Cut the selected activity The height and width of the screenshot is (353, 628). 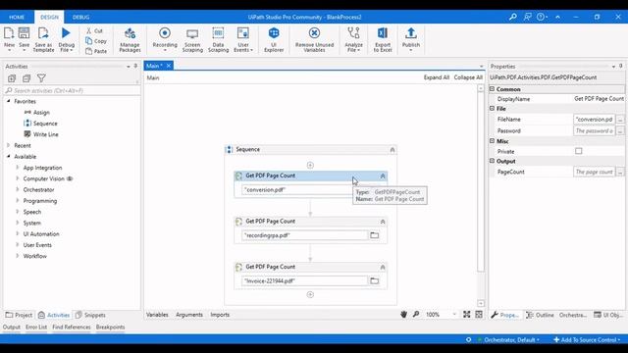pyautogui.click(x=94, y=30)
